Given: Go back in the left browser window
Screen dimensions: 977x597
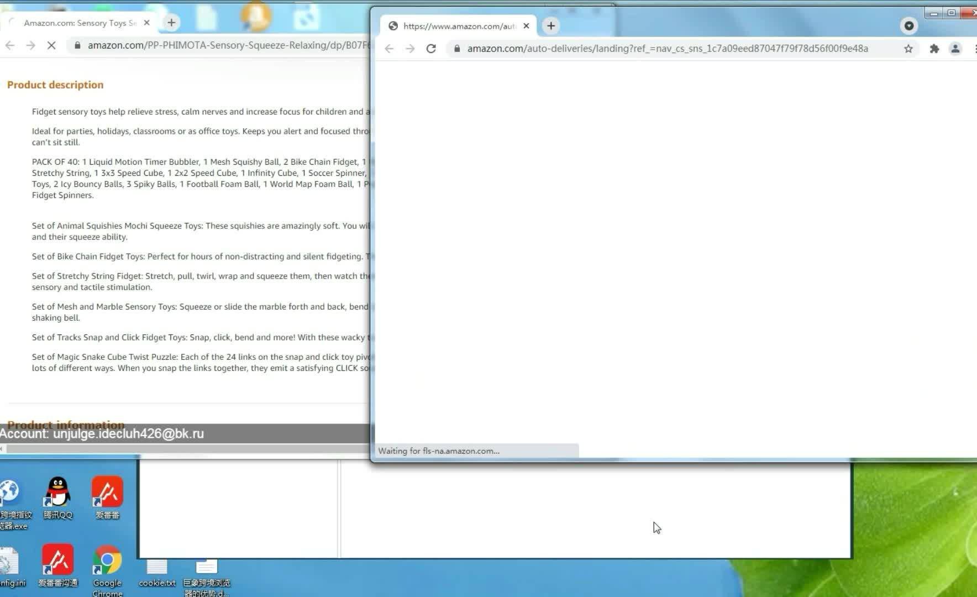Looking at the screenshot, I should point(10,45).
